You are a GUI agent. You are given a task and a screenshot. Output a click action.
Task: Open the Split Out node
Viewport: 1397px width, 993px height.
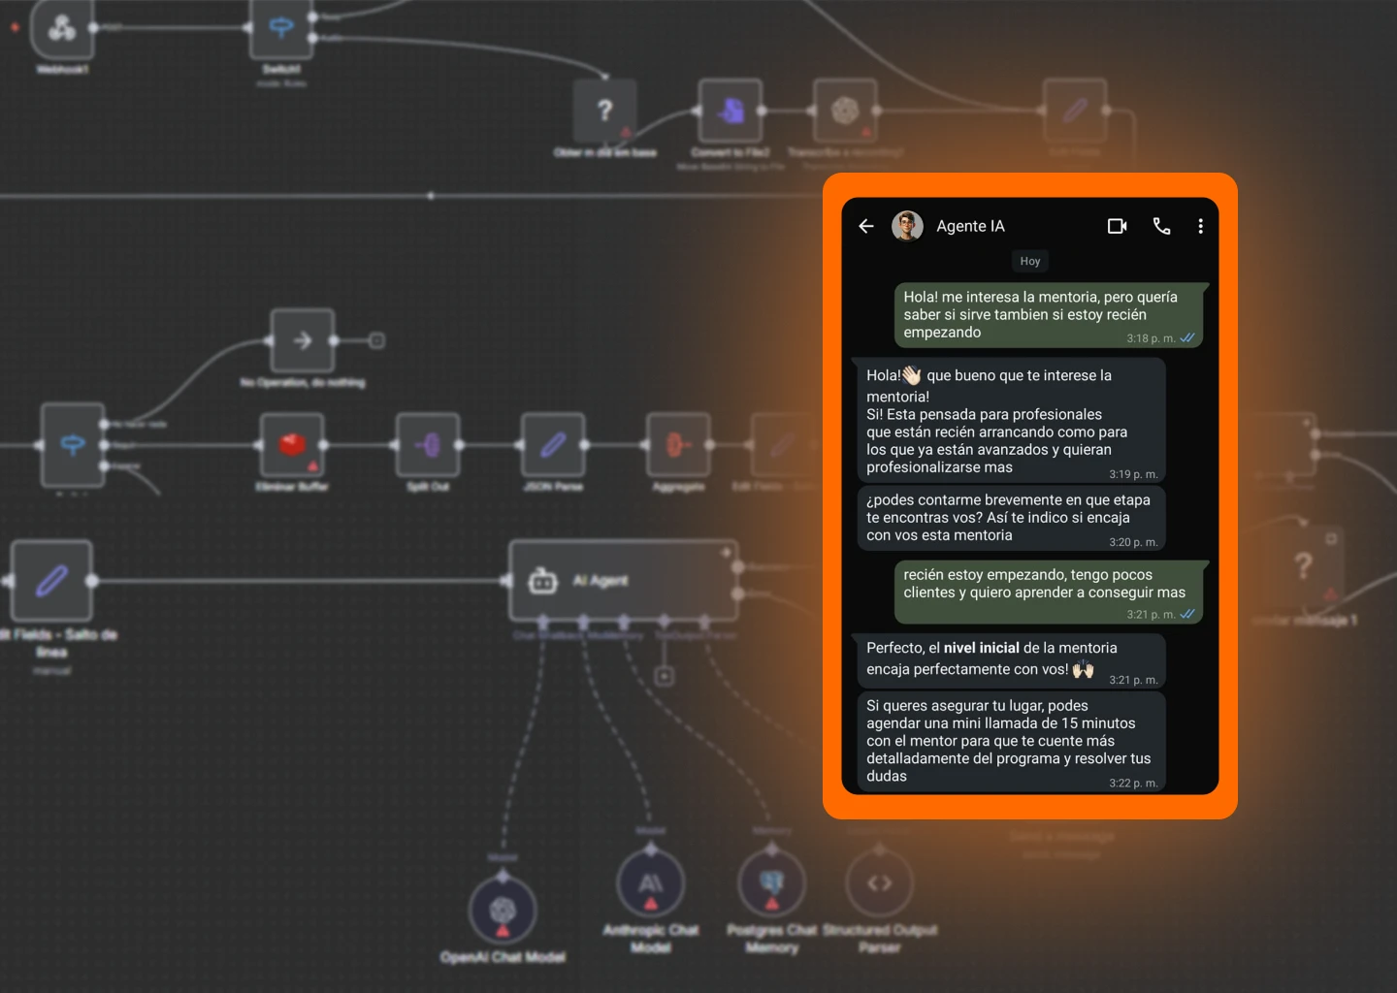click(x=428, y=445)
